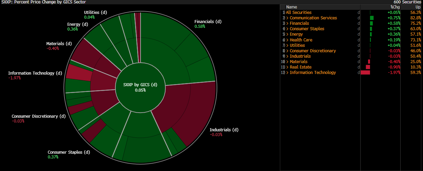Expand the Consumer Staples row chevron
The height and width of the screenshot is (171, 423).
[288, 29]
